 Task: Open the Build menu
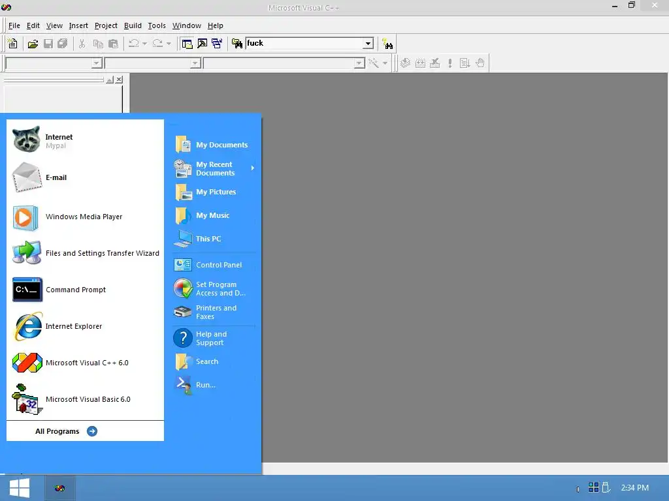133,25
